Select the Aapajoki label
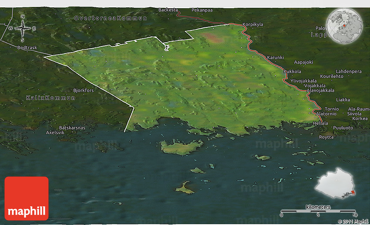The height and width of the screenshot is (225, 370). pyautogui.click(x=304, y=62)
